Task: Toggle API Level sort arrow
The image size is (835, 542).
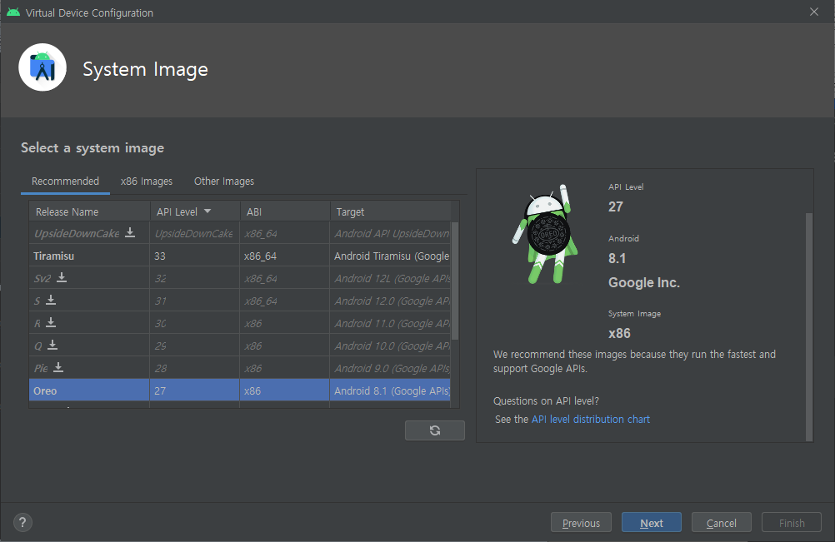Action: pos(207,211)
